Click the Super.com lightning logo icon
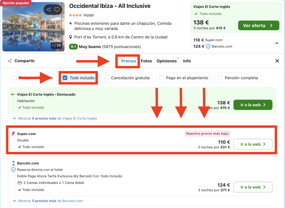The height and width of the screenshot is (208, 285). (13, 134)
